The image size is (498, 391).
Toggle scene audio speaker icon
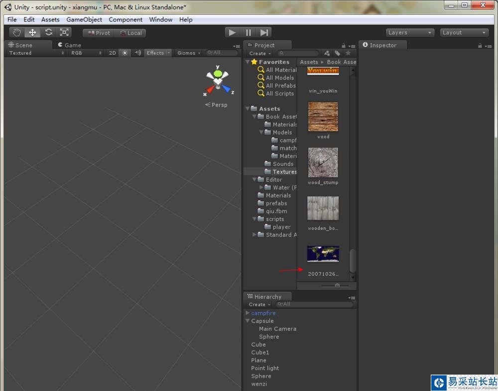coord(137,53)
